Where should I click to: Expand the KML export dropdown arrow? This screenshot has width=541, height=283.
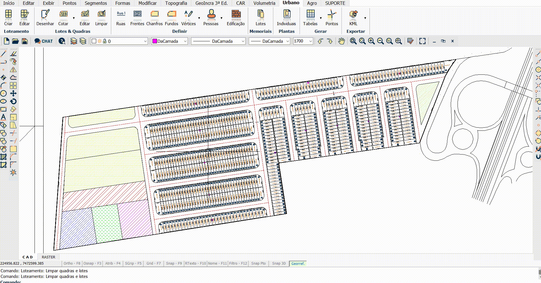tap(365, 18)
